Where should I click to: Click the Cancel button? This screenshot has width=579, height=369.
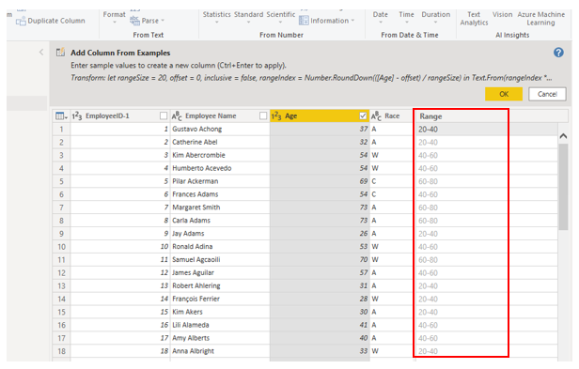point(547,94)
